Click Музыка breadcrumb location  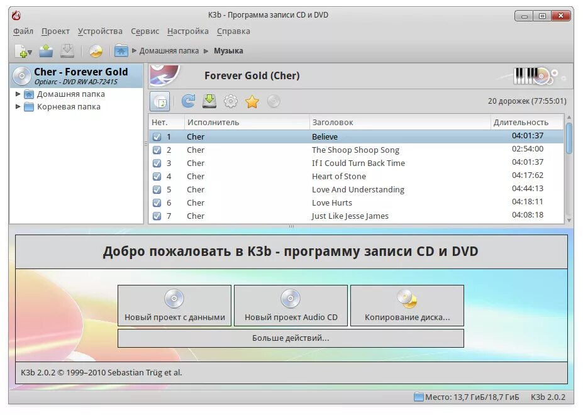pyautogui.click(x=228, y=51)
